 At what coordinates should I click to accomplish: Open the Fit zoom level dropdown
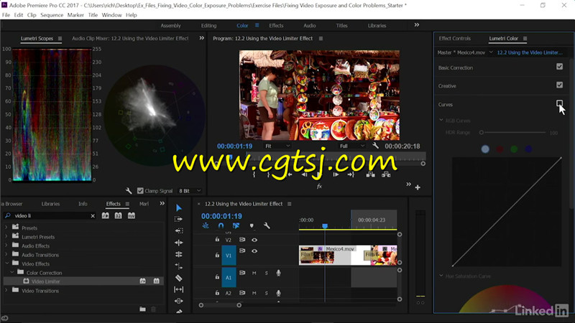tap(277, 146)
